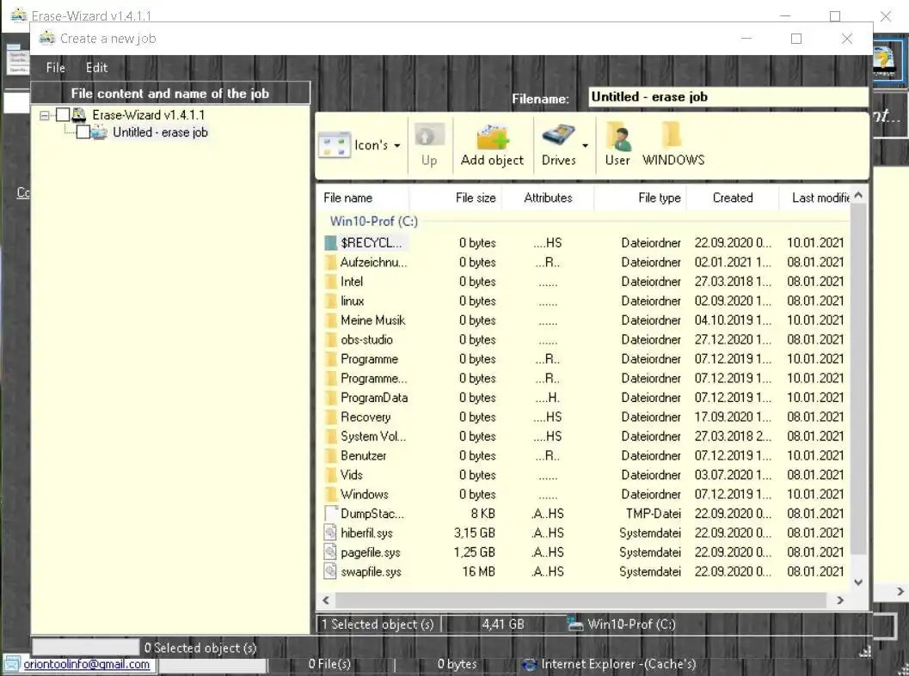
Task: Click the 16 MB size of swapfile.sys
Action: pyautogui.click(x=479, y=572)
